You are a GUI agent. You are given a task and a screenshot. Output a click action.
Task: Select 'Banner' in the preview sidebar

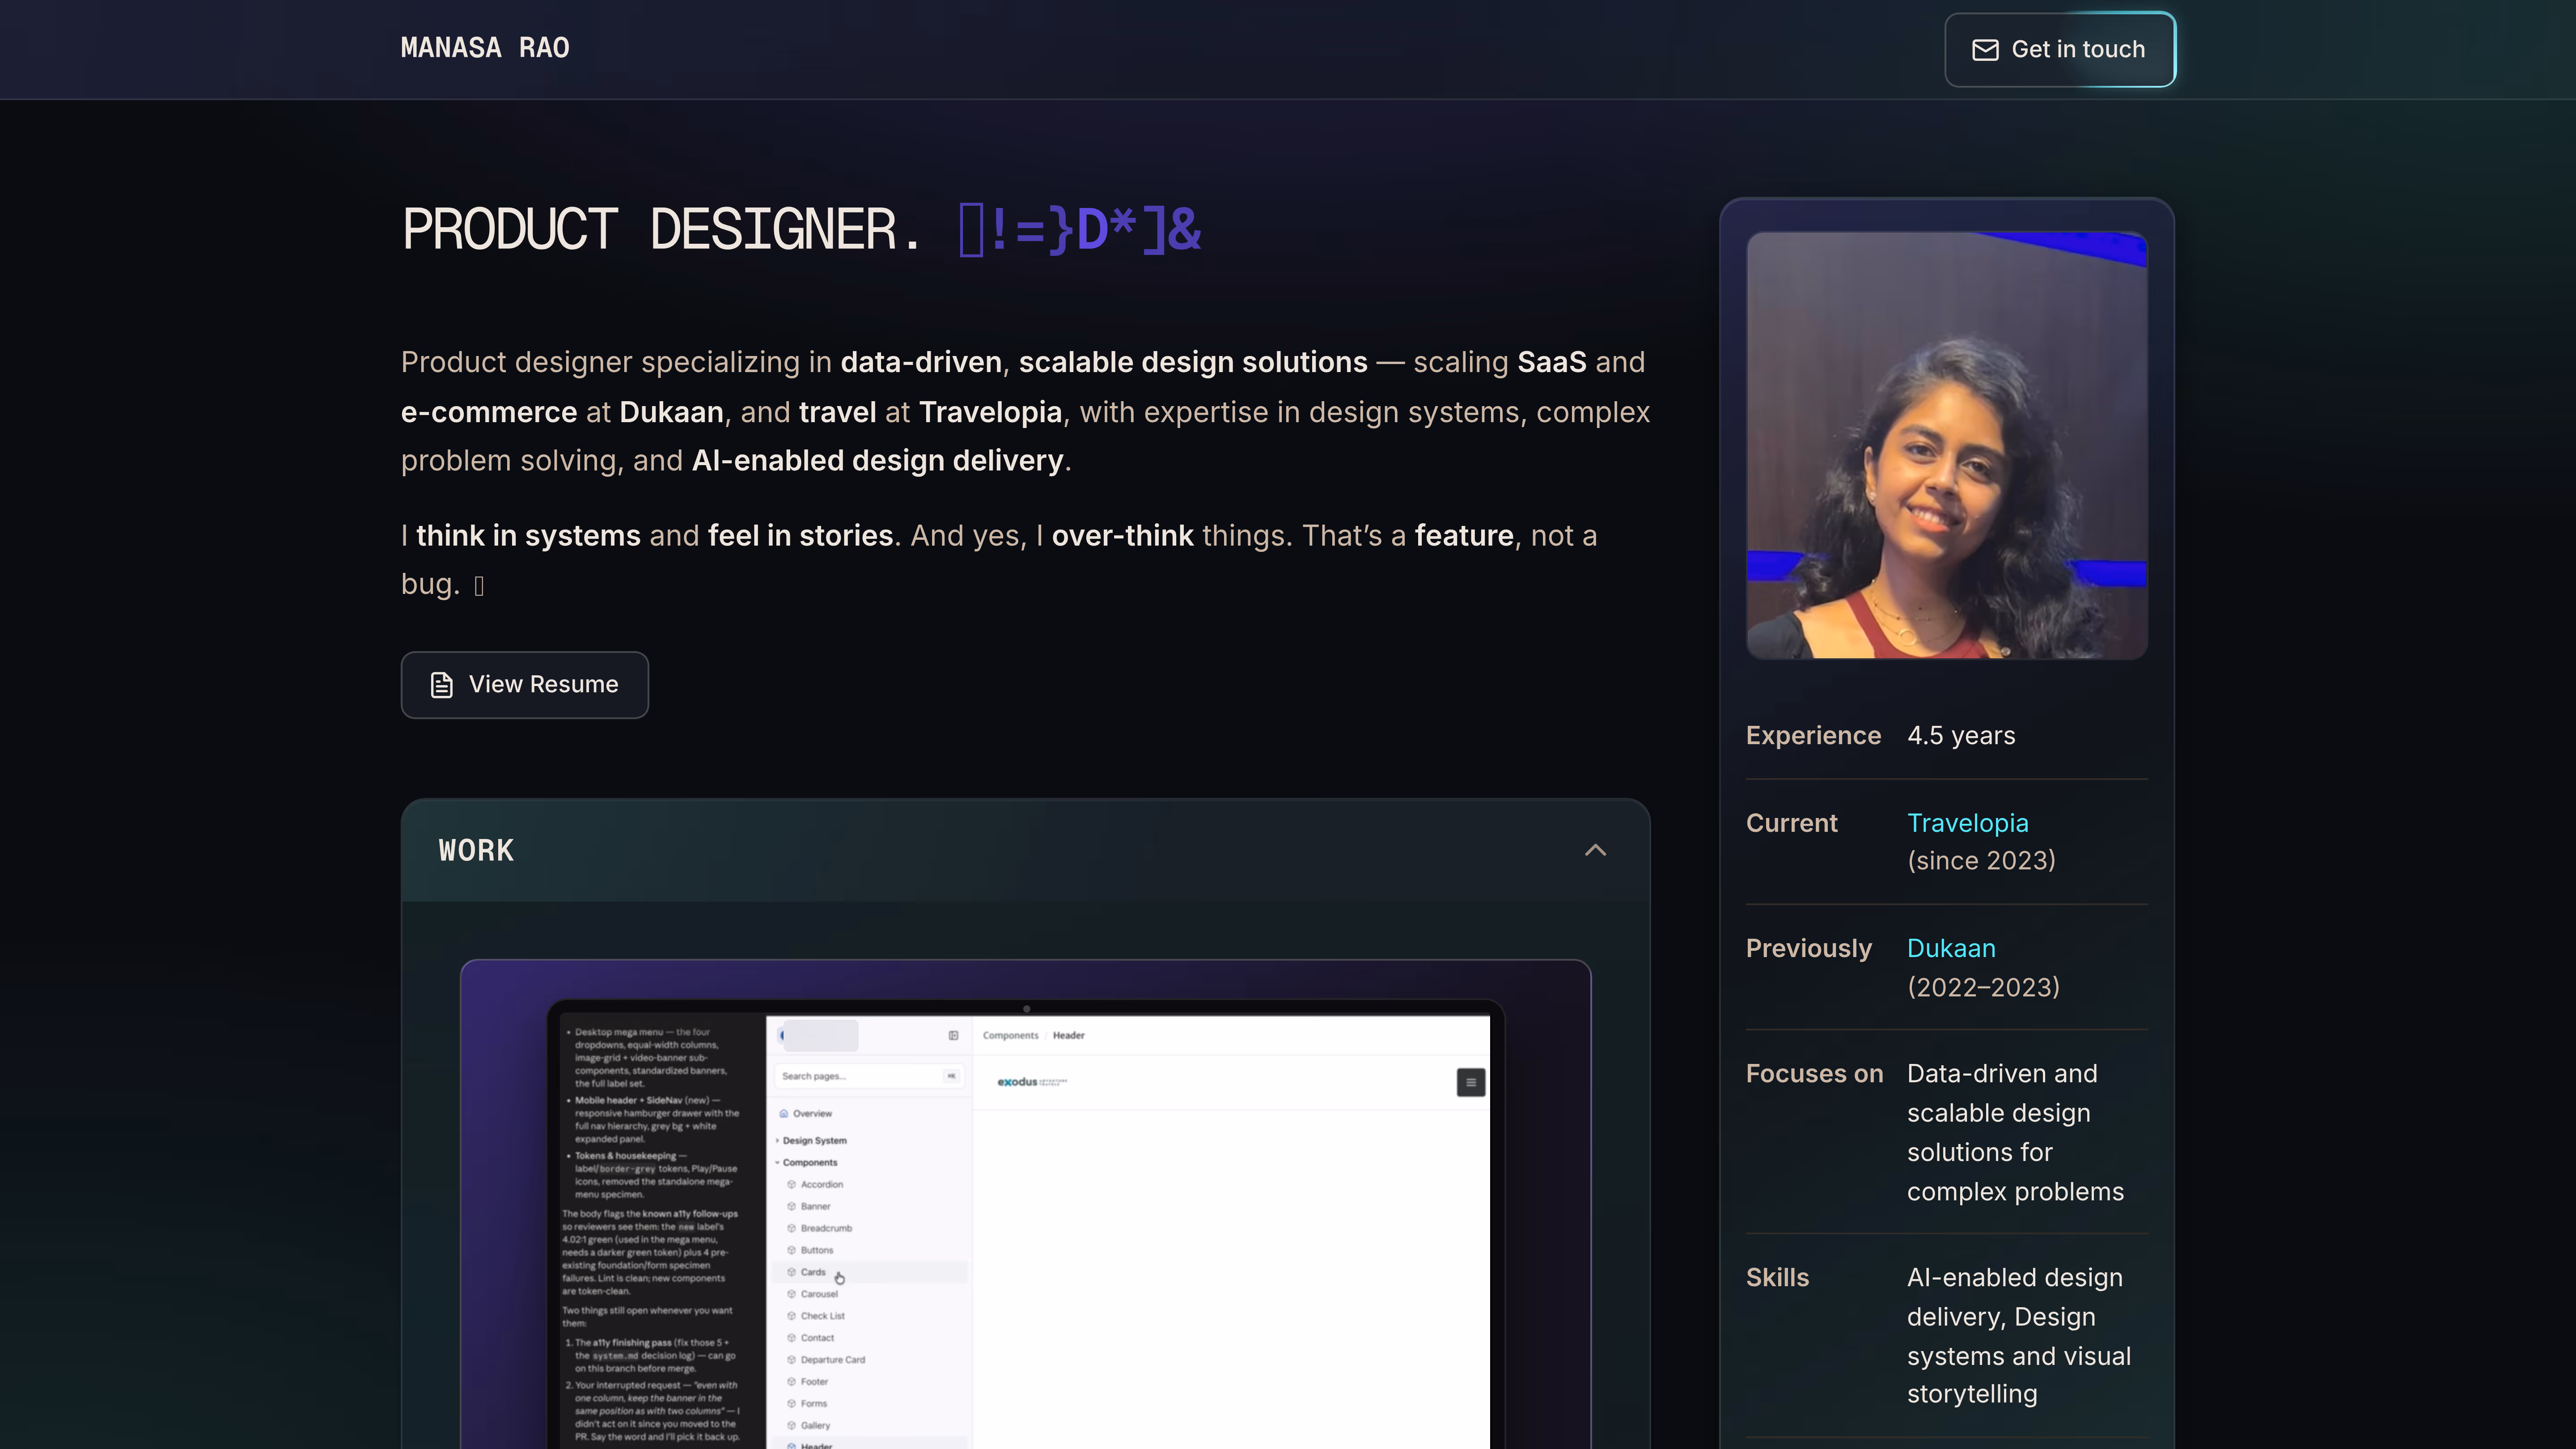click(815, 1206)
